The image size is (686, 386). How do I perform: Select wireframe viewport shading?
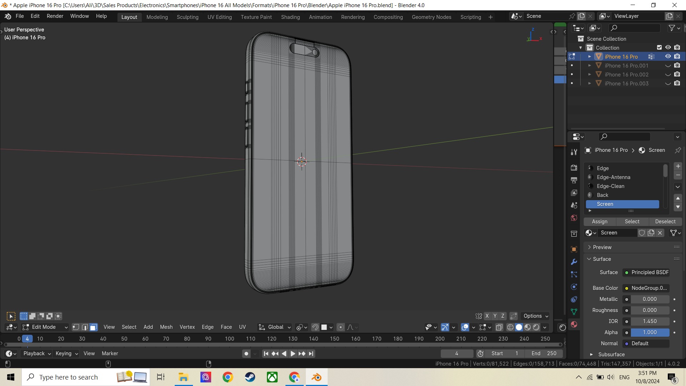(510, 327)
